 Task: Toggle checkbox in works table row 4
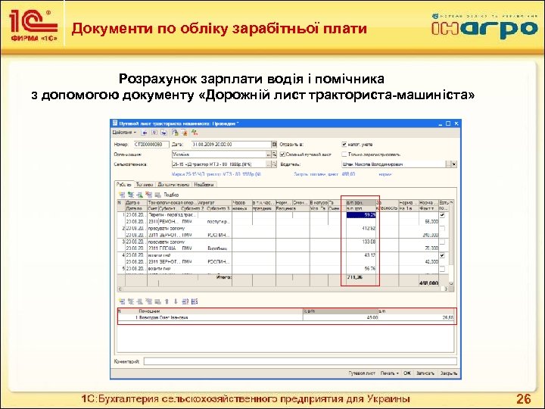[442, 255]
